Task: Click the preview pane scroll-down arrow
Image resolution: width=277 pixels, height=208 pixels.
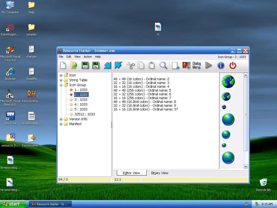Action: pyautogui.click(x=246, y=167)
